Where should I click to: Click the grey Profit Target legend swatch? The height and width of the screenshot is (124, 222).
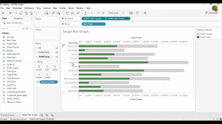198,34
